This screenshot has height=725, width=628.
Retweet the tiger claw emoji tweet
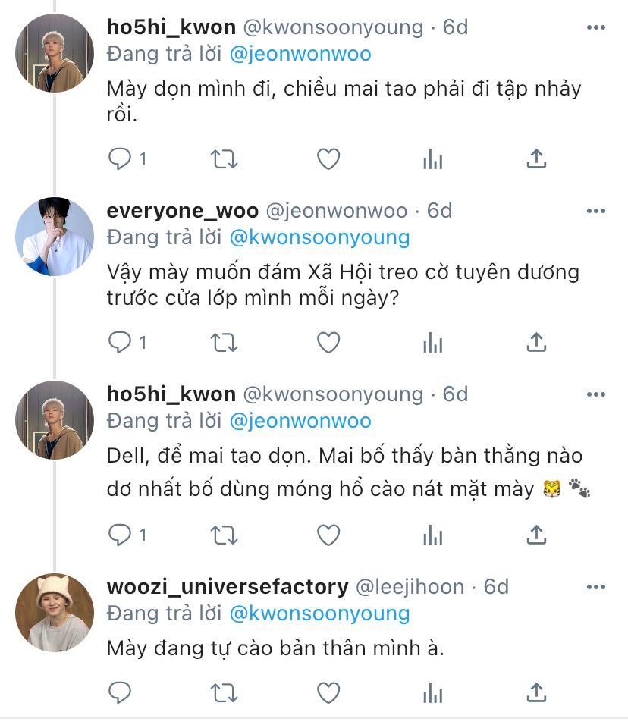tap(224, 535)
